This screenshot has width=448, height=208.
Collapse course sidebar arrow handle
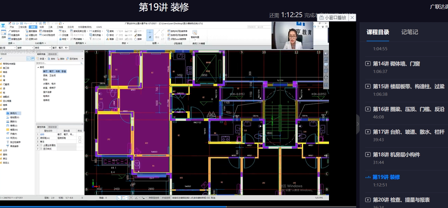point(358,124)
